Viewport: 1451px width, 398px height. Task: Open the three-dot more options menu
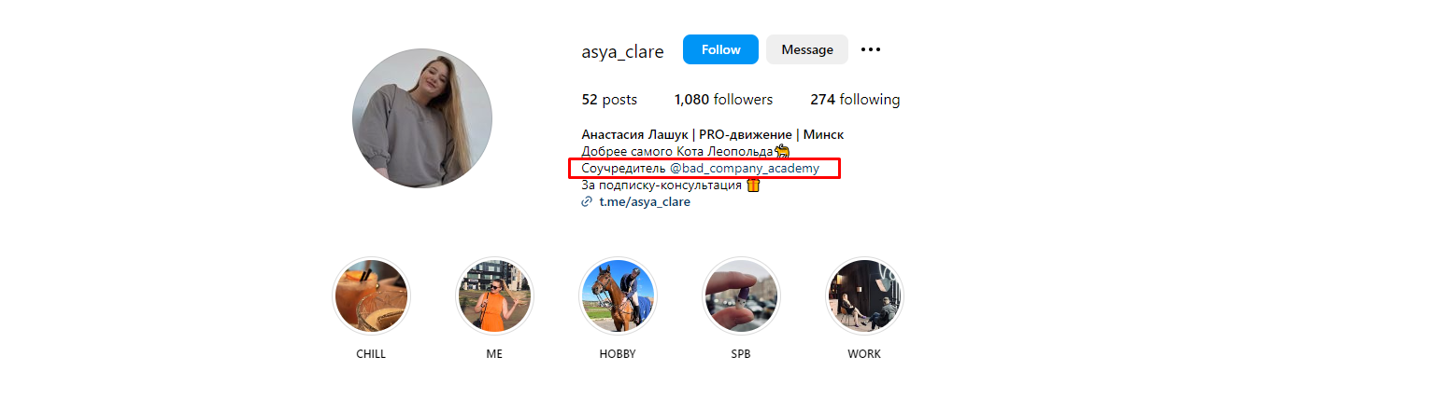point(871,49)
